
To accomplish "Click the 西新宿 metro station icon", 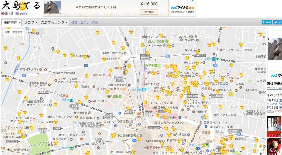I will (72, 100).
